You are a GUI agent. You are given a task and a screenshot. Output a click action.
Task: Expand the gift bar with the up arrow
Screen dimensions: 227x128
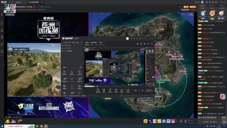pyautogui.click(x=176, y=121)
